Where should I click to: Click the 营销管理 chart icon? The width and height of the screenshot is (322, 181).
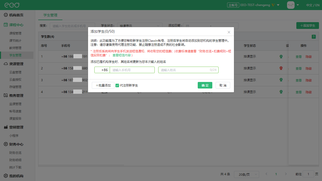point(6,127)
